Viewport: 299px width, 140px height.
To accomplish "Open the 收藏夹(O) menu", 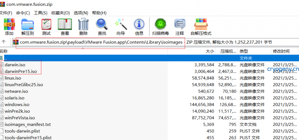I will pos(61,13).
